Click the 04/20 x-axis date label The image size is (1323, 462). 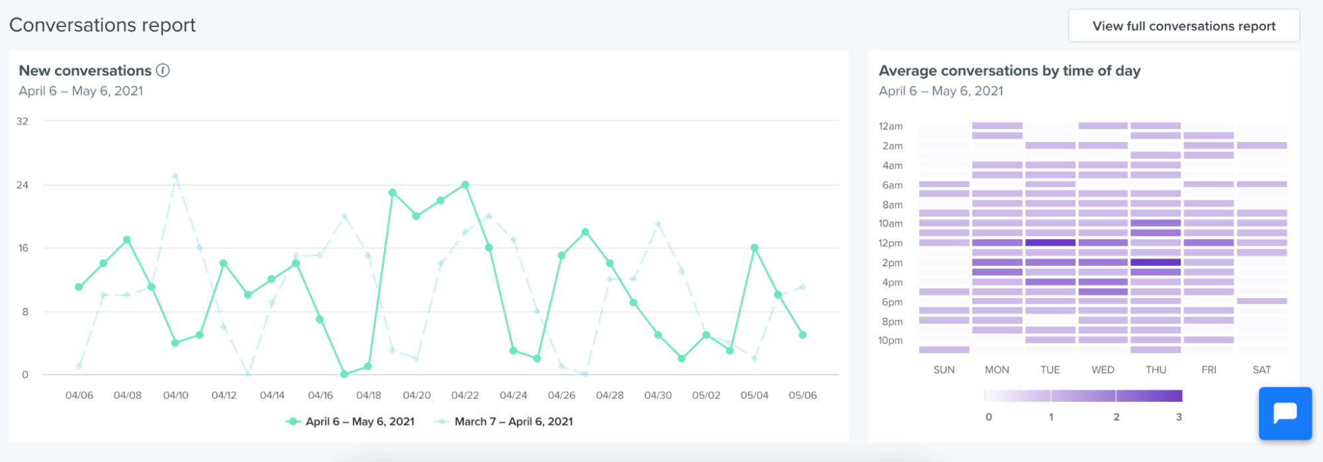[x=417, y=395]
